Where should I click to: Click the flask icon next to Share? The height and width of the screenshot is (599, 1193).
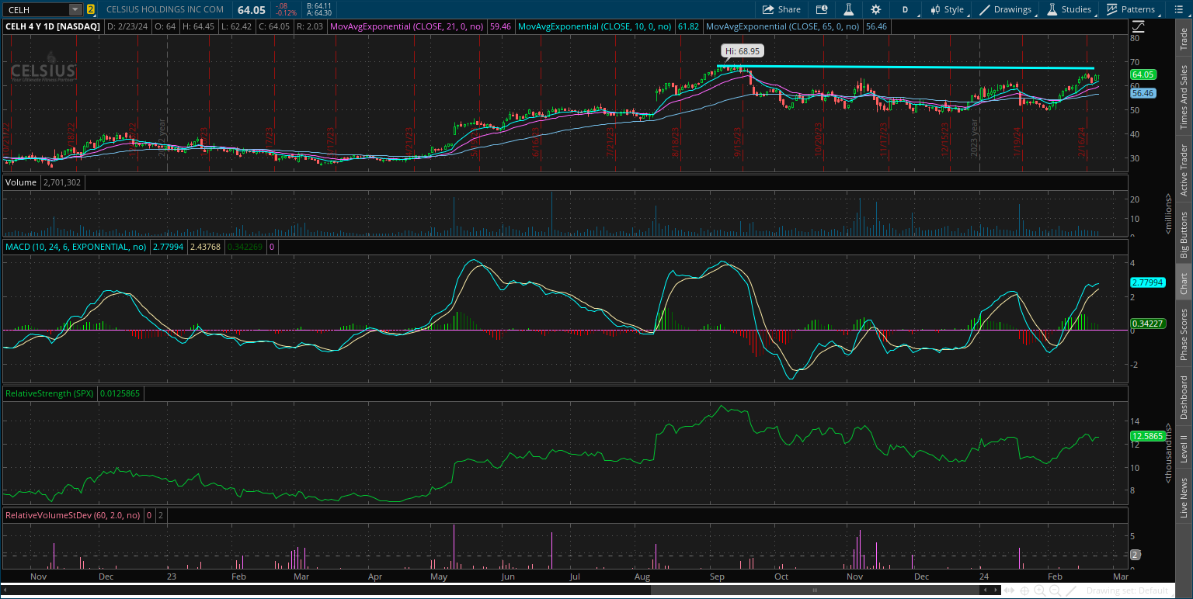click(850, 9)
